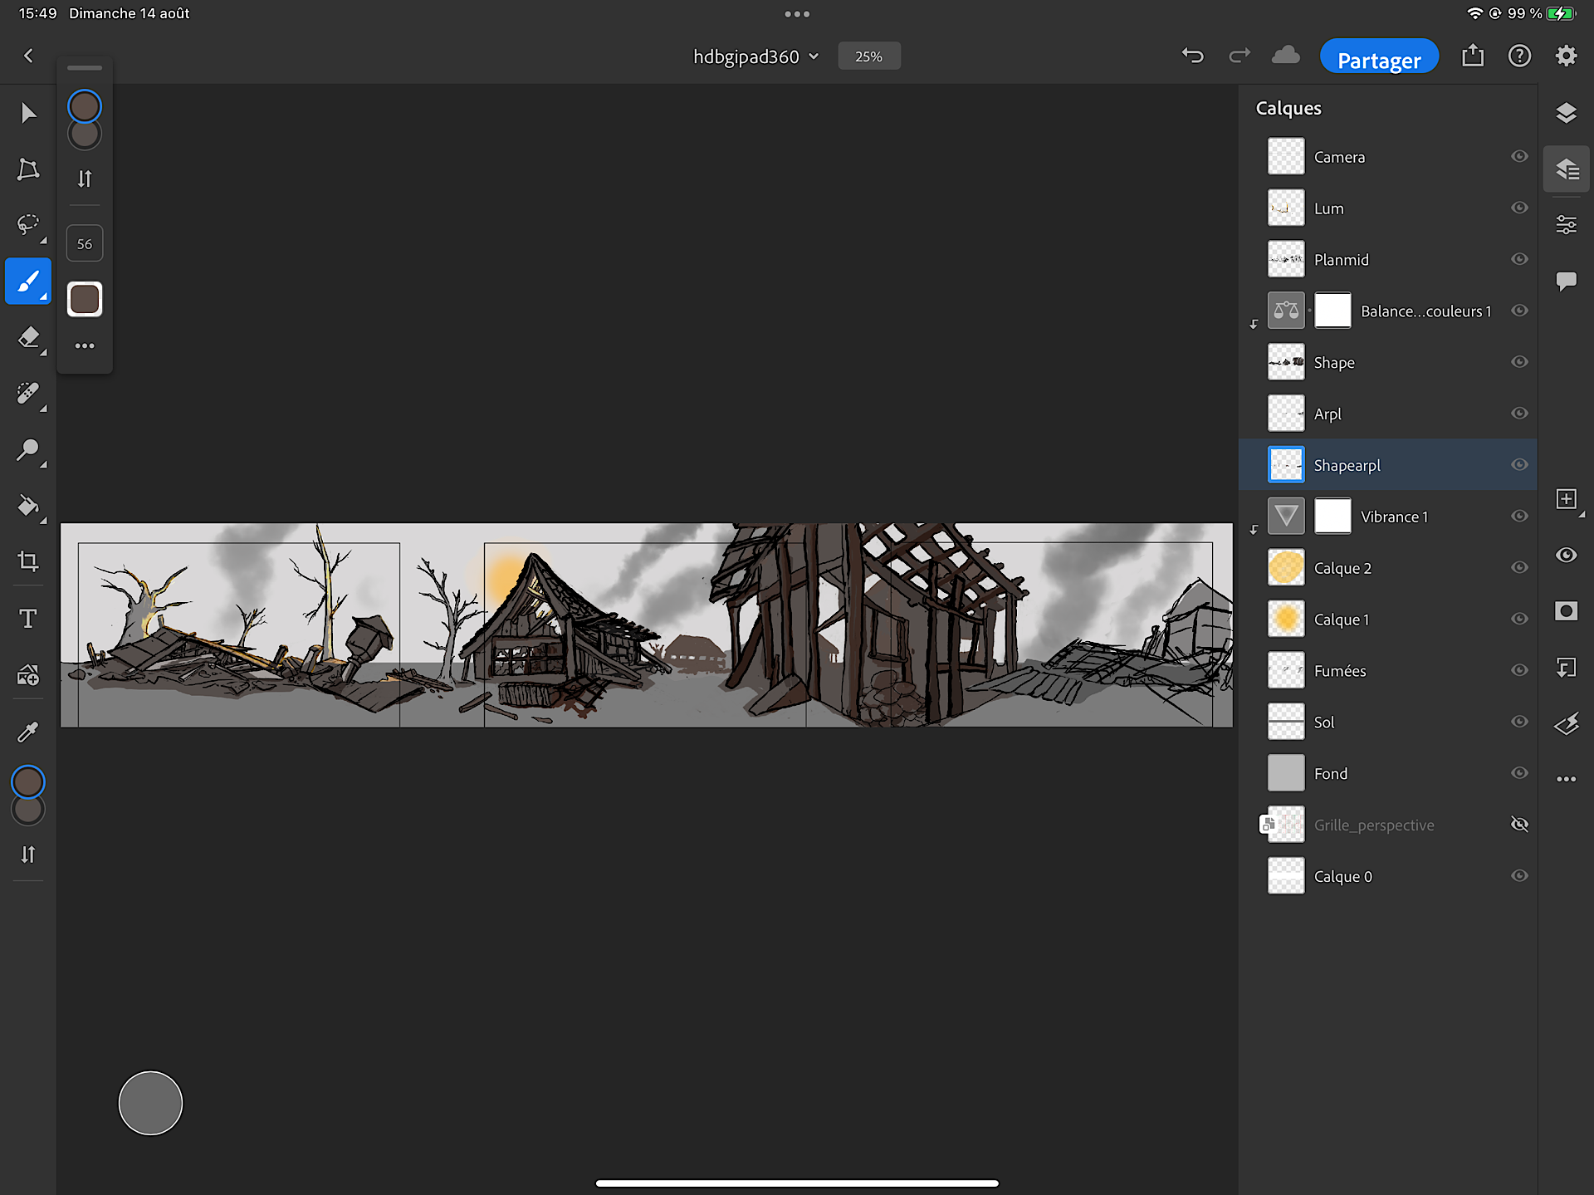1594x1195 pixels.
Task: Select the Paint Bucket fill tool
Action: point(28,506)
